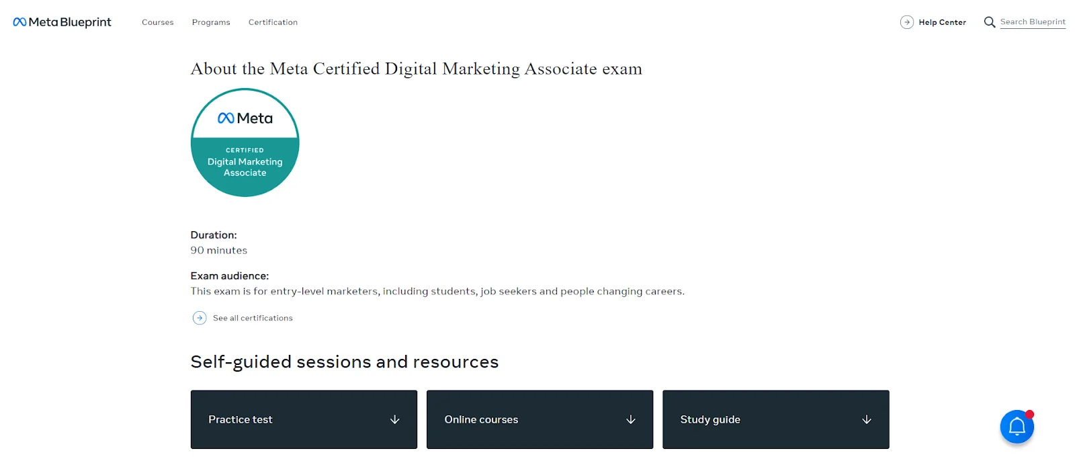Click the 'About the Meta Certified' exam heading
The width and height of the screenshot is (1075, 457).
(417, 69)
